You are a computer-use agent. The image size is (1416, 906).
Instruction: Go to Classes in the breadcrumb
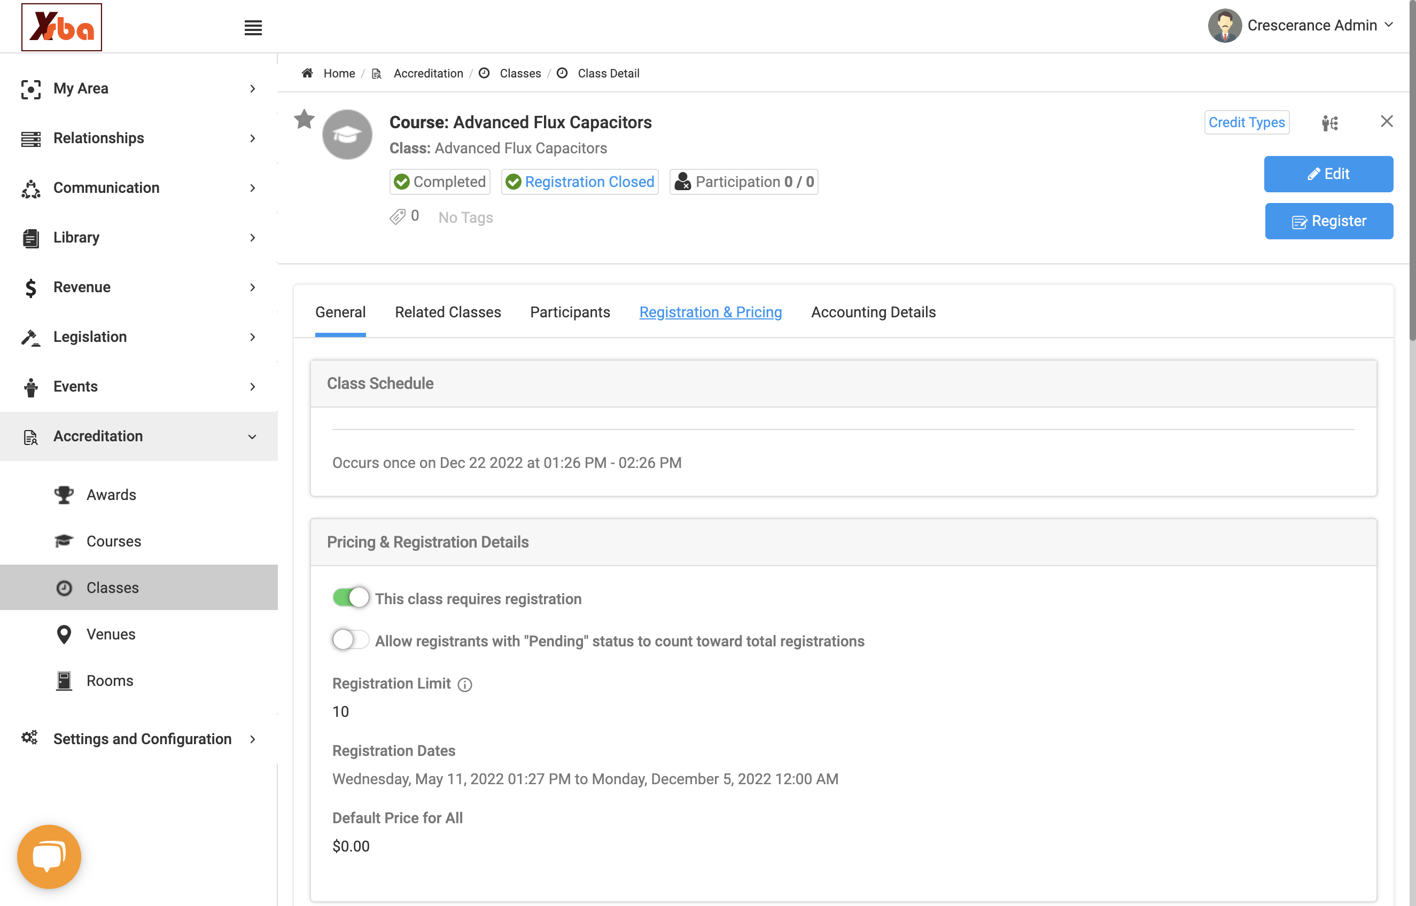(x=520, y=73)
